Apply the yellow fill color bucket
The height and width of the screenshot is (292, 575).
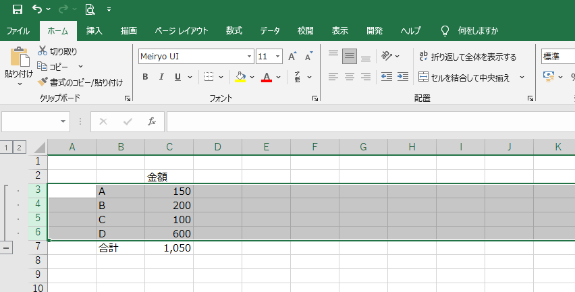tap(240, 77)
